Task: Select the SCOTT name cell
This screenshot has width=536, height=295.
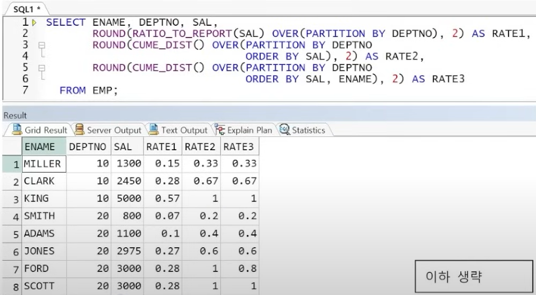Action: (44, 286)
